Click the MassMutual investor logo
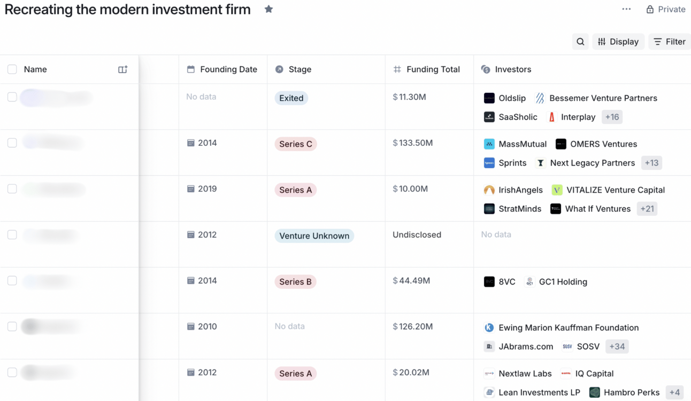Screen dimensions: 691x401 pyautogui.click(x=489, y=144)
